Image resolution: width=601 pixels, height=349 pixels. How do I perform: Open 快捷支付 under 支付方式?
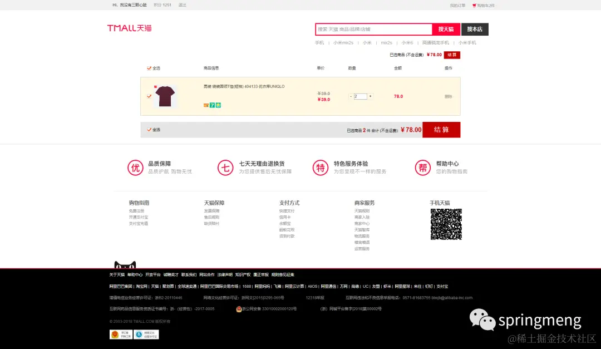(287, 211)
